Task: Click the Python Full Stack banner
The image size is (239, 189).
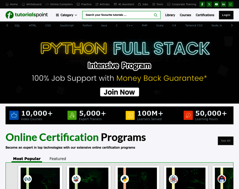Action: (x=119, y=66)
